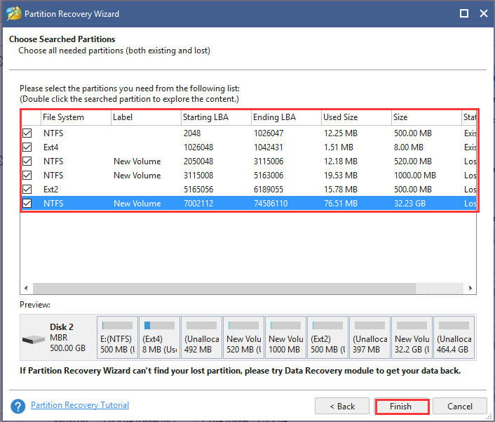Select the 397 MB unallocated preview block

coord(369,338)
